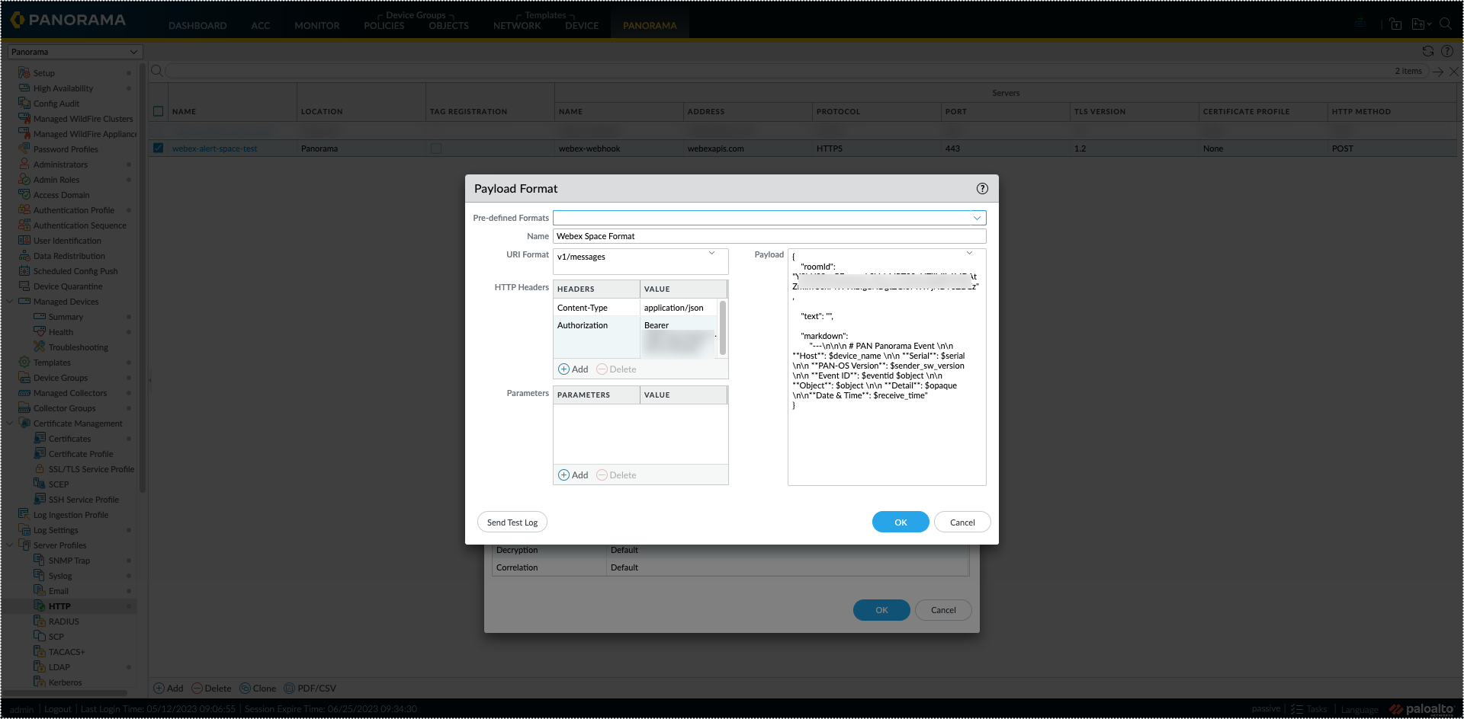
Task: Uncheck the webex-alert-space-test row checkbox
Action: (x=158, y=149)
